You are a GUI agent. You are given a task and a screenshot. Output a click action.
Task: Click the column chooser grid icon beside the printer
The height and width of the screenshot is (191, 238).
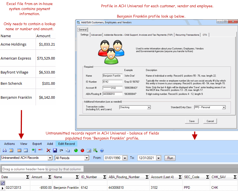(11, 150)
